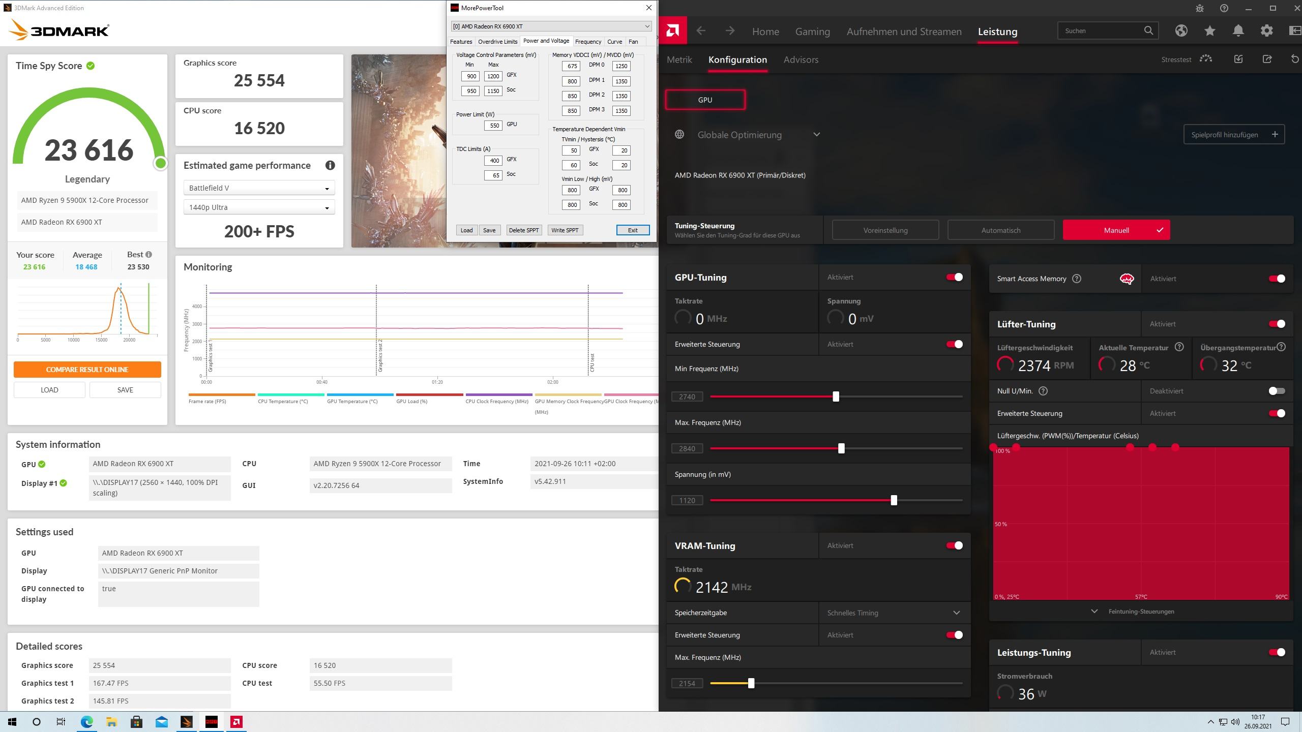1302x732 pixels.
Task: Open help icon beside Null U/Min.
Action: click(1043, 391)
